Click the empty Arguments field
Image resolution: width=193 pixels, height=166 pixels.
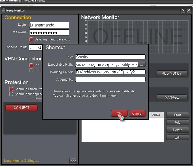point(110,79)
